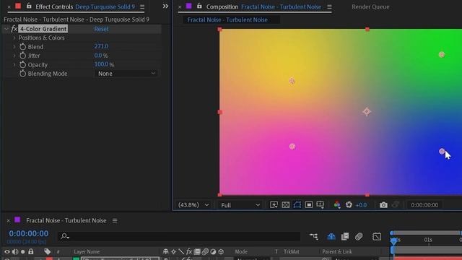Click the exposure value +0.0

pos(361,205)
